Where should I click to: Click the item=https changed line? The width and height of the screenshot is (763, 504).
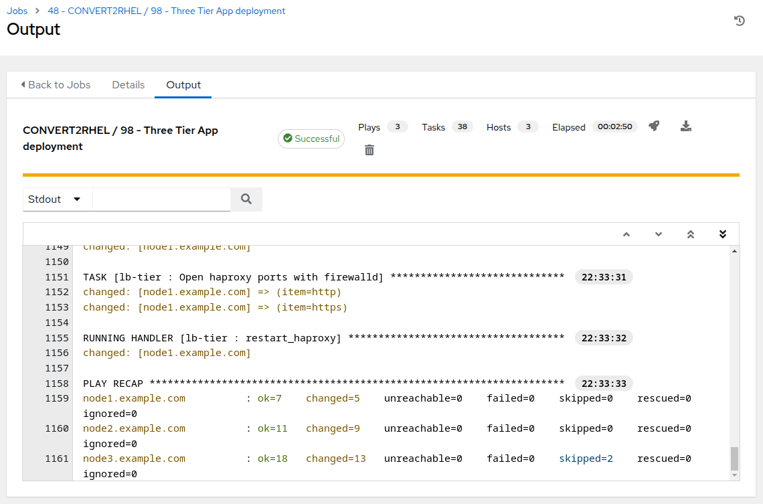pyautogui.click(x=215, y=307)
